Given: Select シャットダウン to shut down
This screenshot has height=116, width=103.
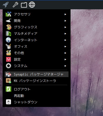Looking at the screenshot, I should coord(37,102).
